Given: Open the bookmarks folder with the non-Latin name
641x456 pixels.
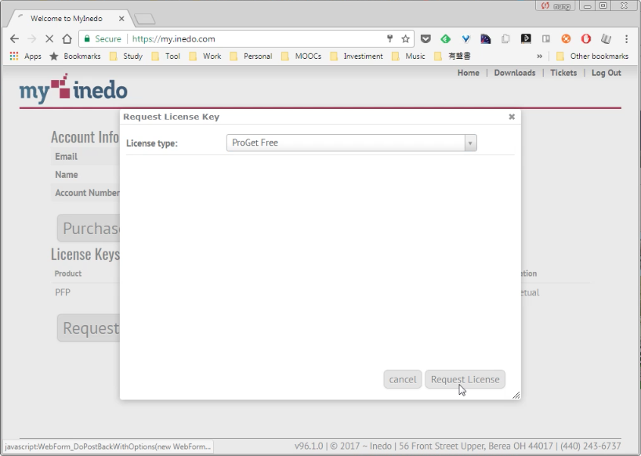Looking at the screenshot, I should tap(453, 56).
